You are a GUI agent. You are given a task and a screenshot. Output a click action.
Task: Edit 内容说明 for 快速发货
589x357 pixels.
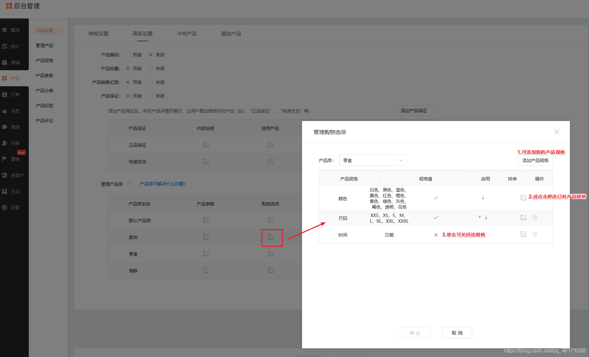[206, 161]
